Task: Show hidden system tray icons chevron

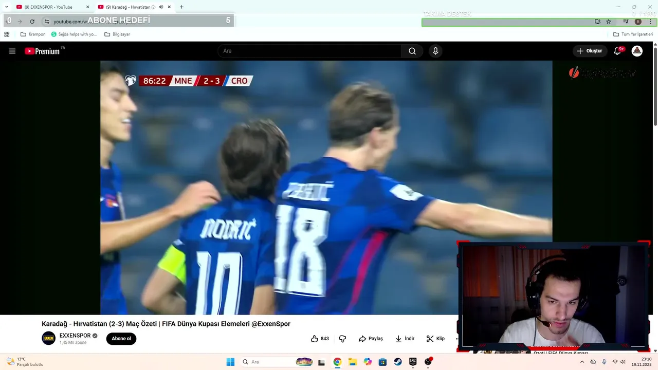Action: point(582,362)
